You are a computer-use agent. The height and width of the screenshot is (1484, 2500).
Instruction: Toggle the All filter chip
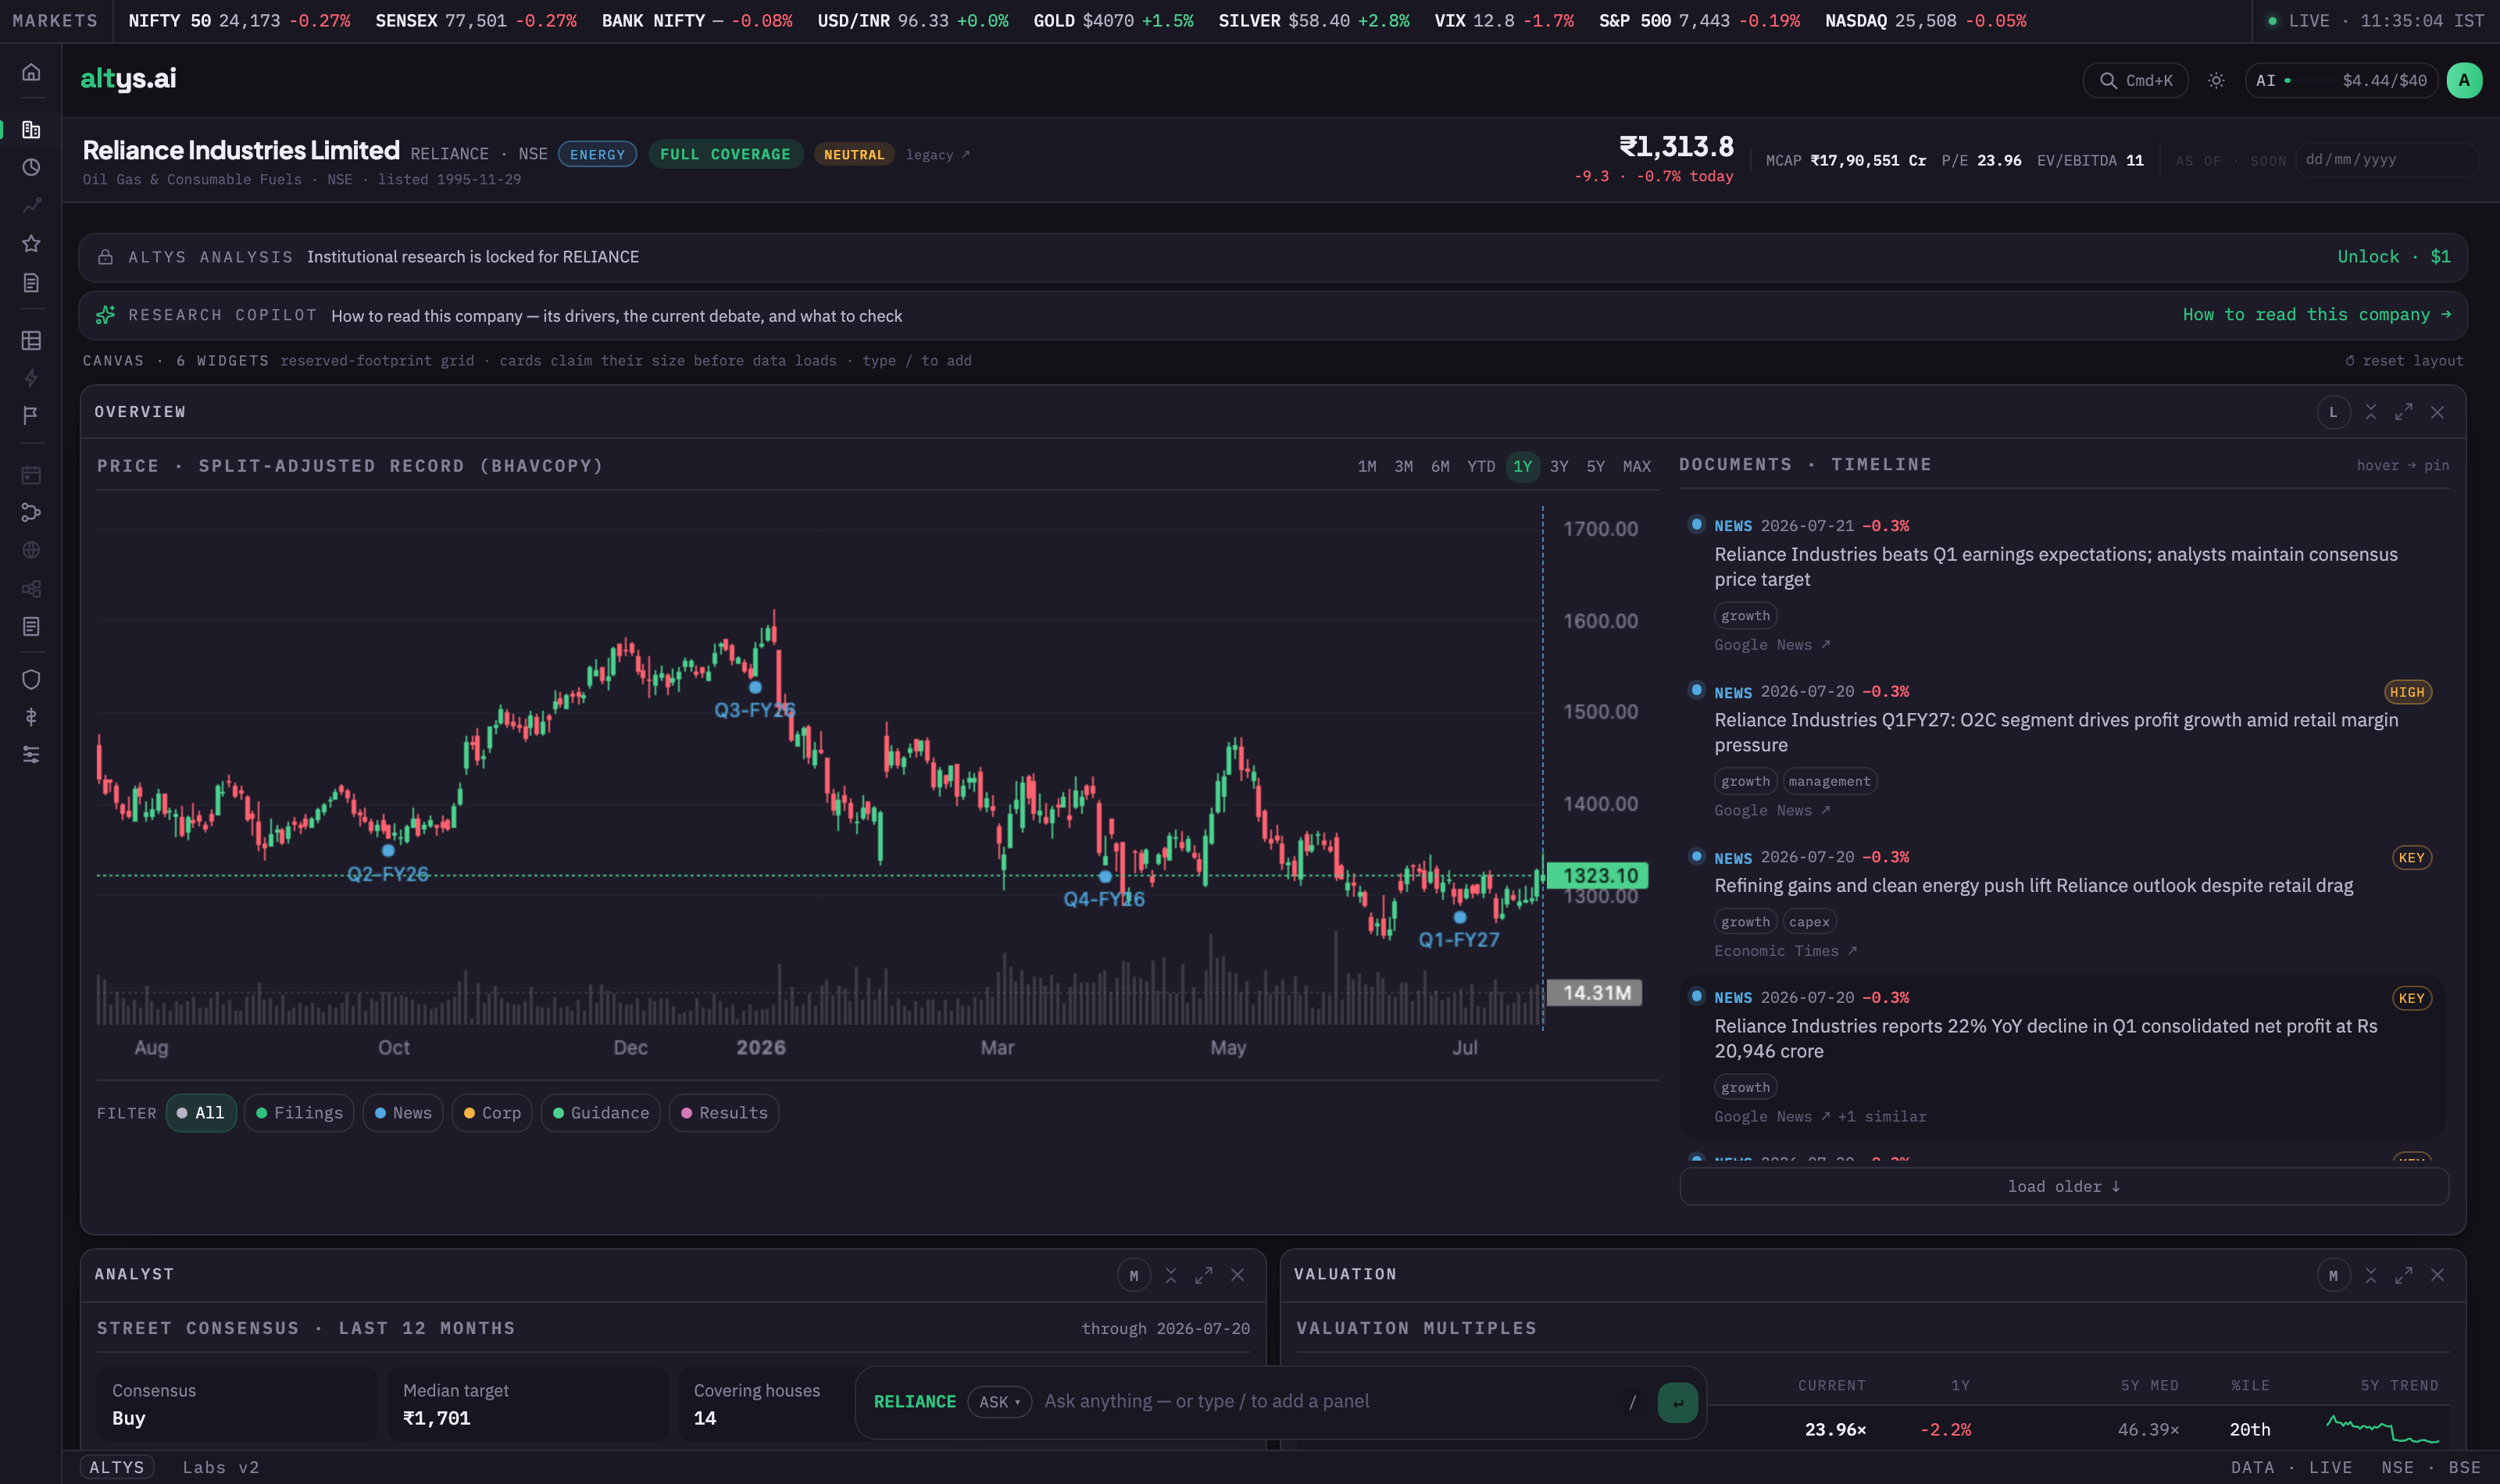201,1113
